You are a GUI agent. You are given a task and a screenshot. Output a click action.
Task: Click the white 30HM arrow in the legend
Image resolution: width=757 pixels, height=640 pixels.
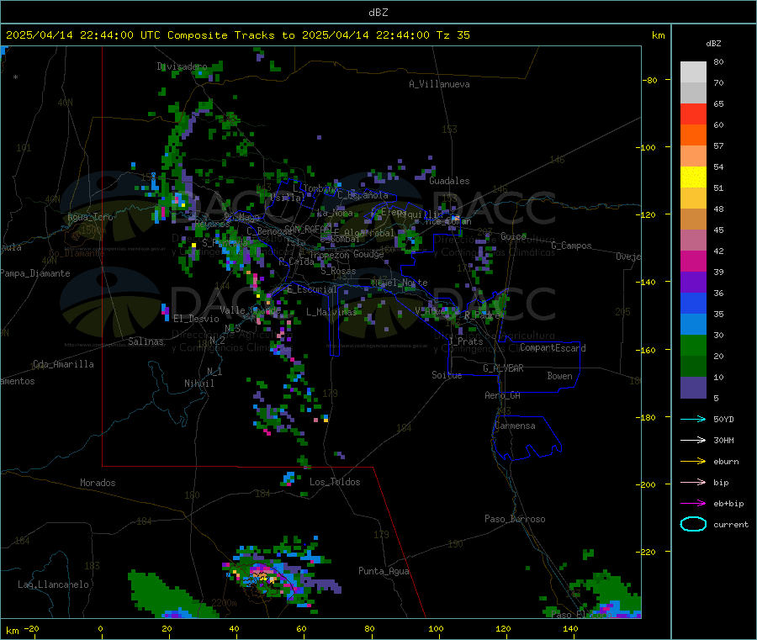point(693,440)
